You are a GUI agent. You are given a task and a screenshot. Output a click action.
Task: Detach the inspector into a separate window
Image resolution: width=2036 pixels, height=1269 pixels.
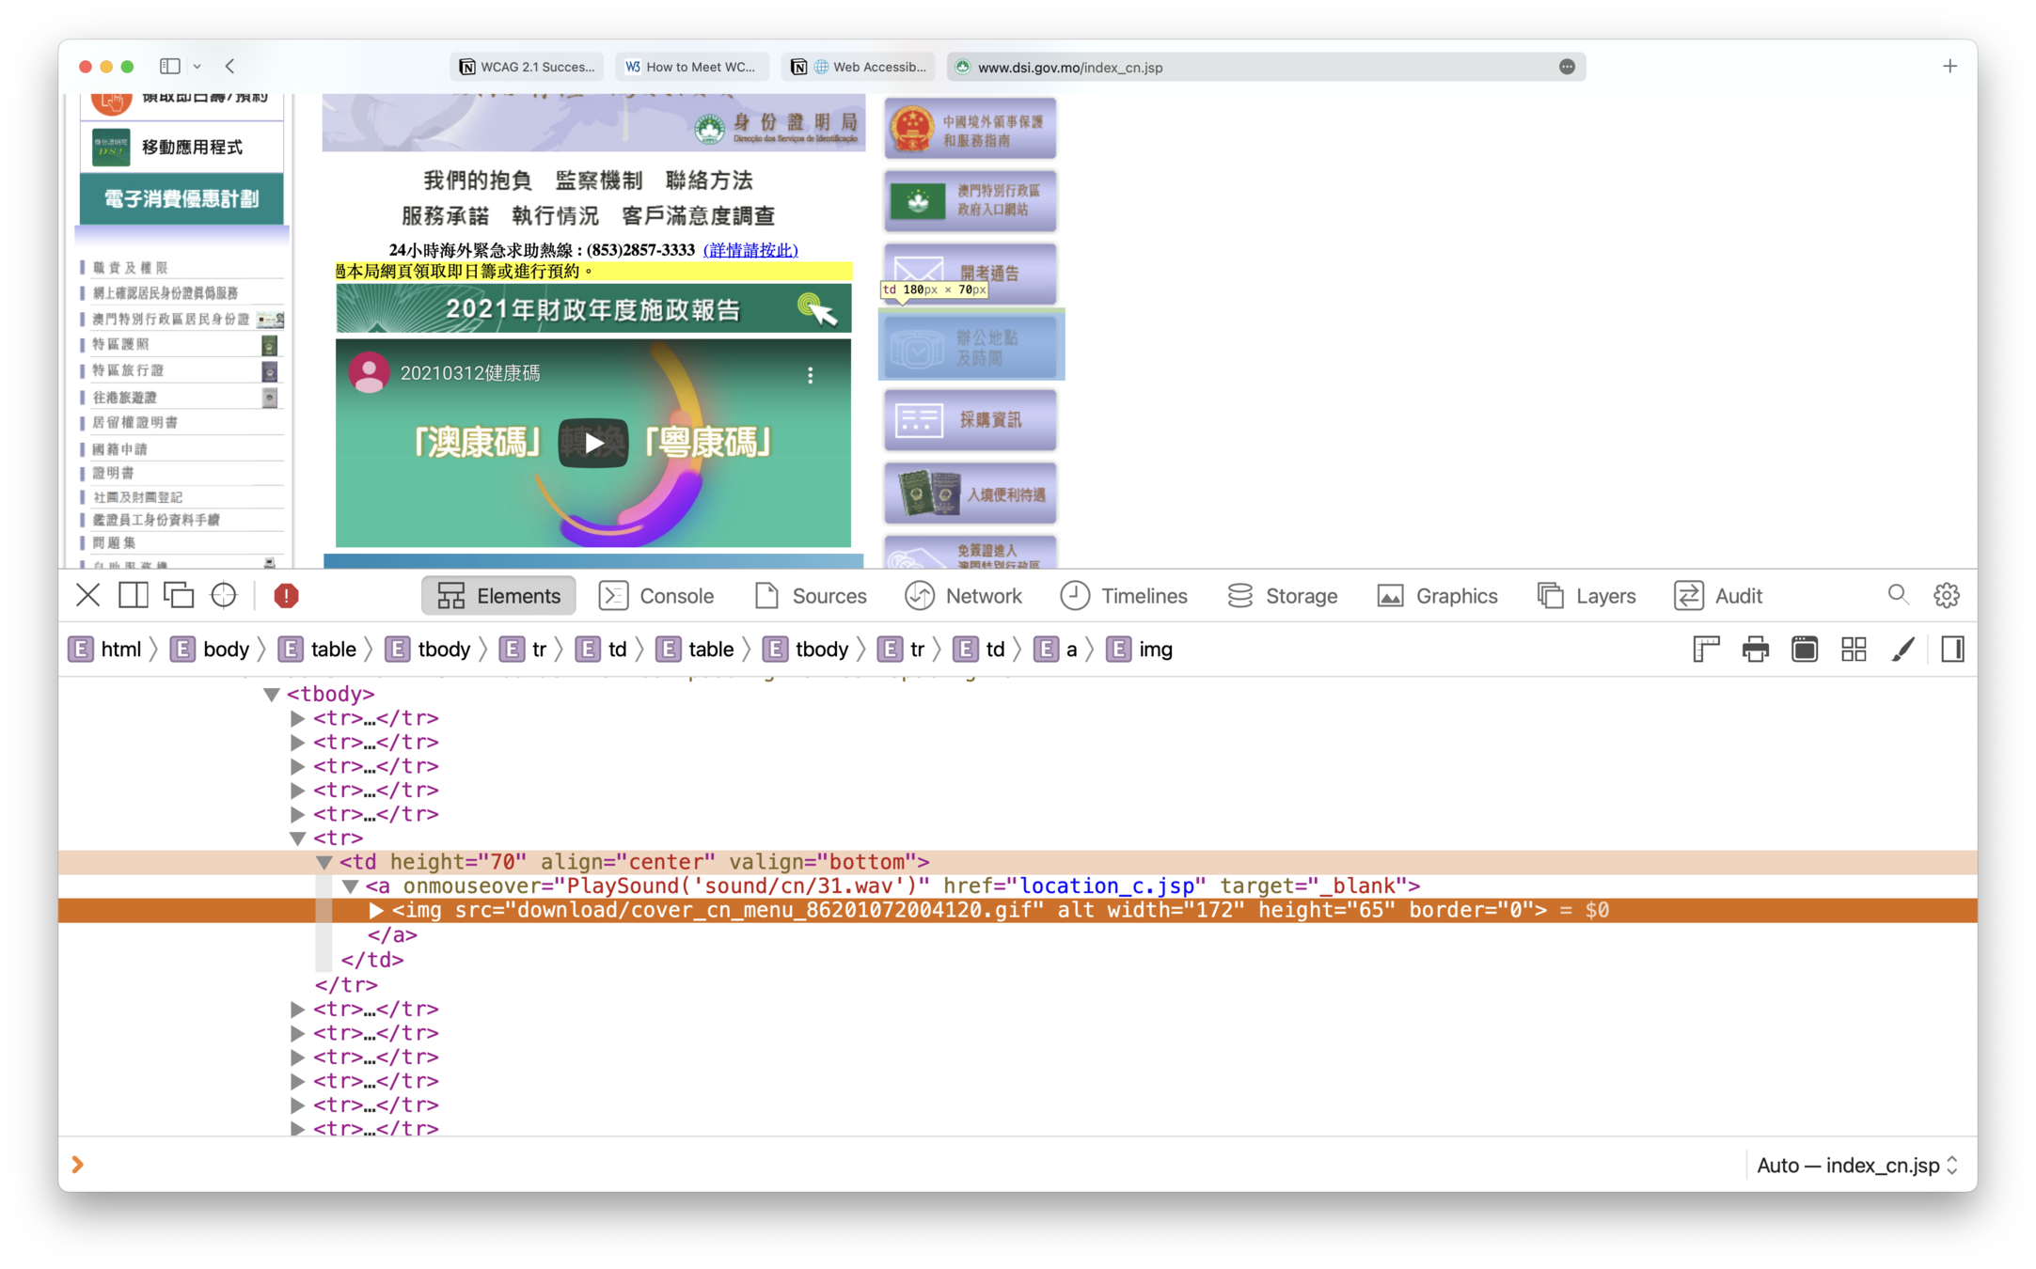click(x=179, y=595)
